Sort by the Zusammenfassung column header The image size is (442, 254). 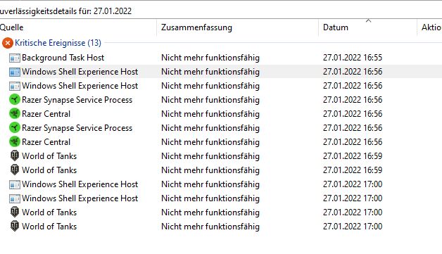(196, 27)
